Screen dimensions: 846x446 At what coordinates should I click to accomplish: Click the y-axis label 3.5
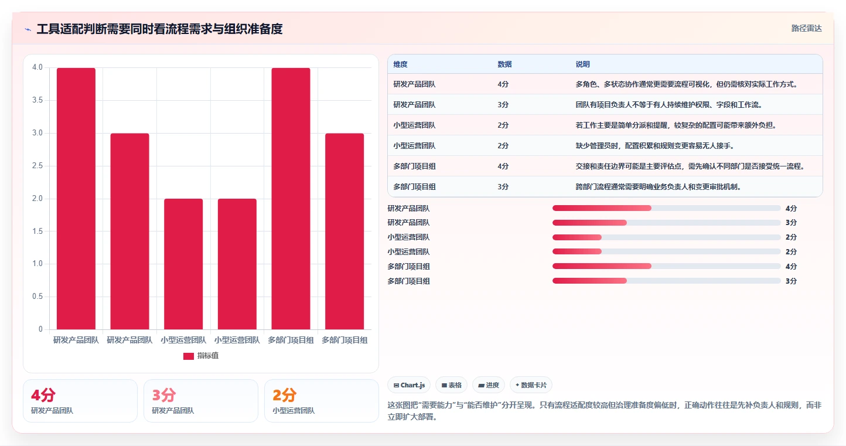point(37,100)
